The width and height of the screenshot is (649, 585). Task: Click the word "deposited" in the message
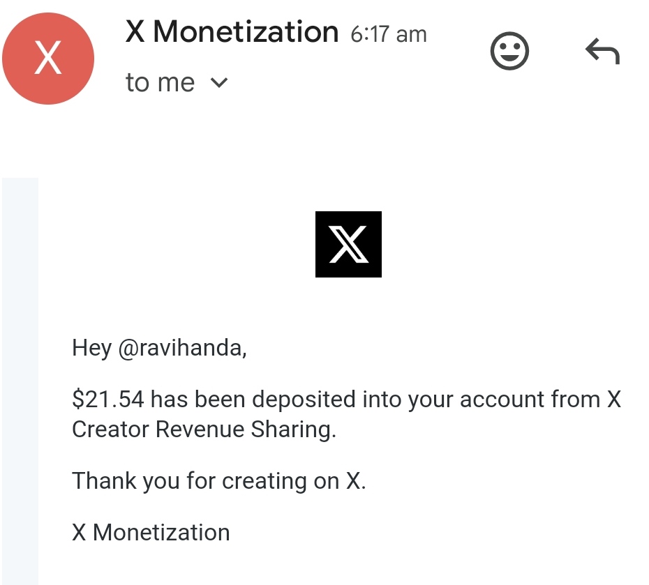304,400
